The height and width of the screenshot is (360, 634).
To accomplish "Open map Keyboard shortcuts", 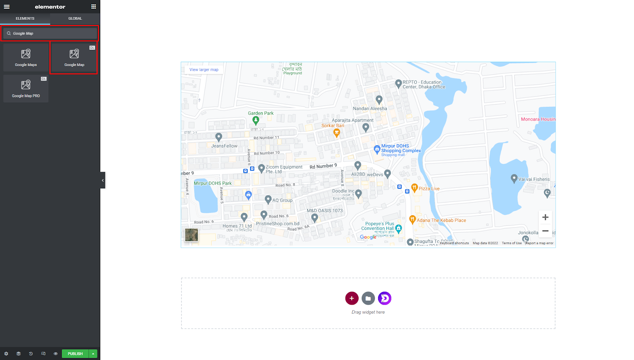I will [x=454, y=243].
